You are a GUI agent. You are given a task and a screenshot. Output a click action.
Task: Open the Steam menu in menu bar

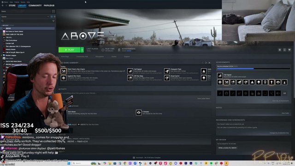tap(6, 2)
